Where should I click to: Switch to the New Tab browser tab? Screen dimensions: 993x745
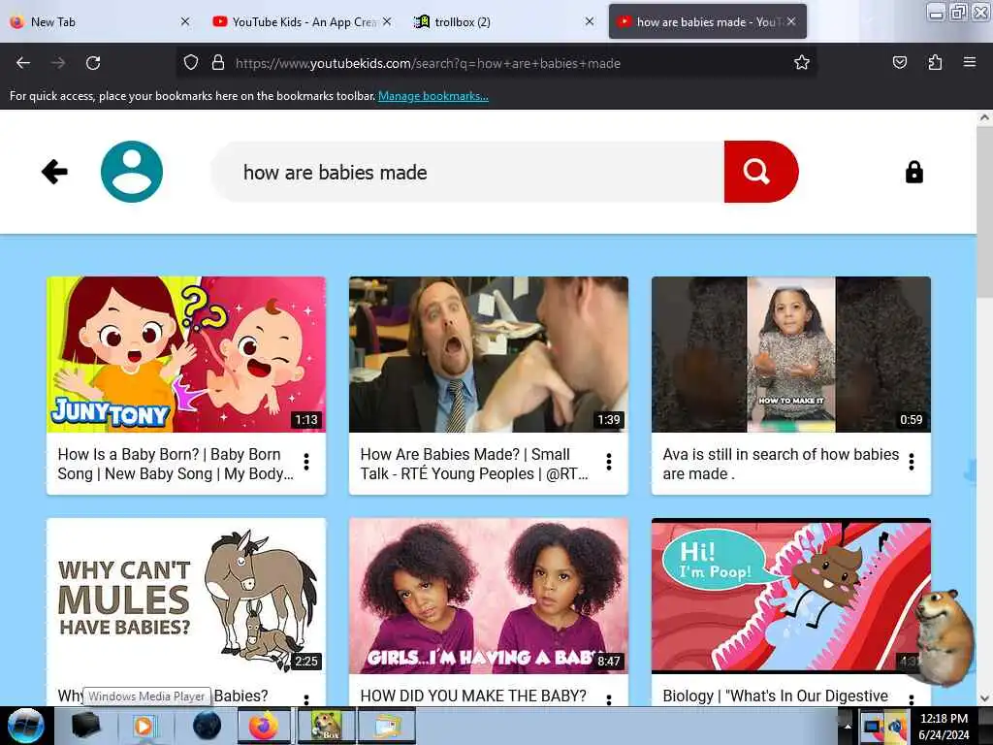95,21
